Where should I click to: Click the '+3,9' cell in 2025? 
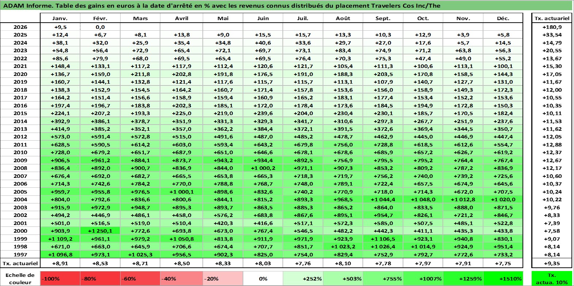click(x=463, y=35)
